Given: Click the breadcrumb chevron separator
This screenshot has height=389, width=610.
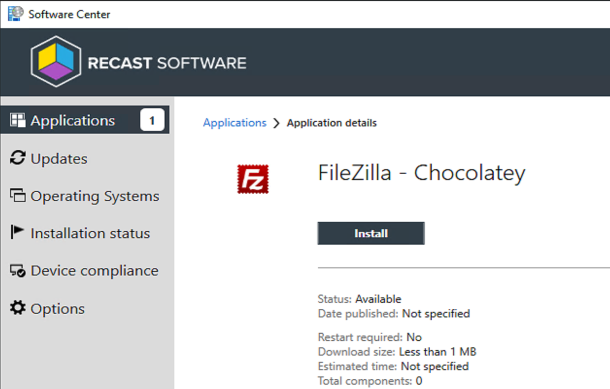Looking at the screenshot, I should (277, 123).
